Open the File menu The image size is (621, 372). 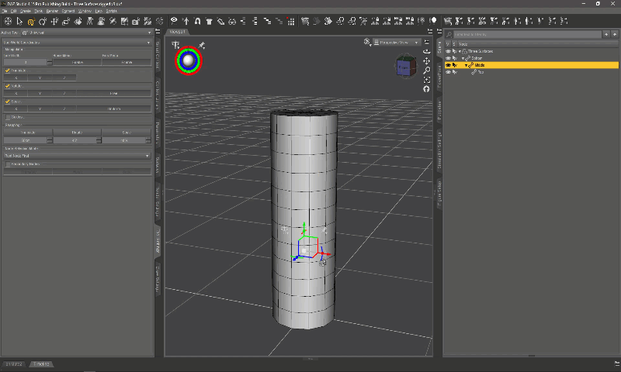point(5,11)
